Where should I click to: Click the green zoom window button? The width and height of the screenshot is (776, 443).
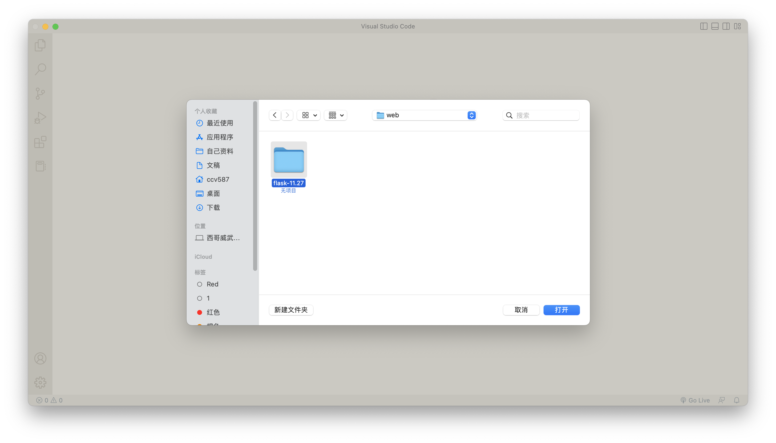point(55,27)
